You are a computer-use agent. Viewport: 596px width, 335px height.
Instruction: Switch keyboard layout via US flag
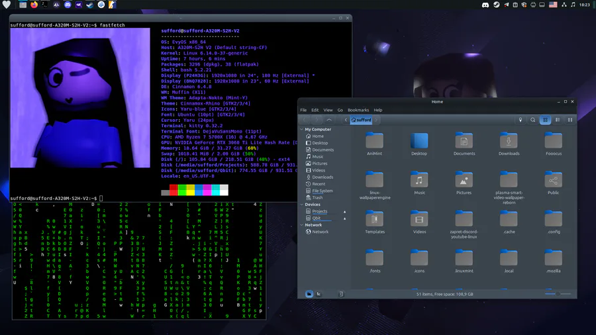click(x=553, y=5)
